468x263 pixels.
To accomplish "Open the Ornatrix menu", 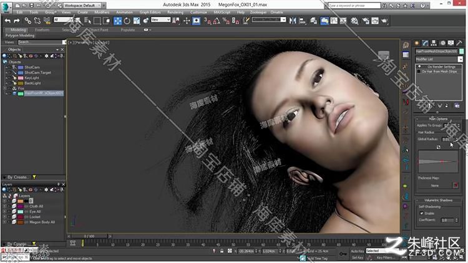I will 276,12.
